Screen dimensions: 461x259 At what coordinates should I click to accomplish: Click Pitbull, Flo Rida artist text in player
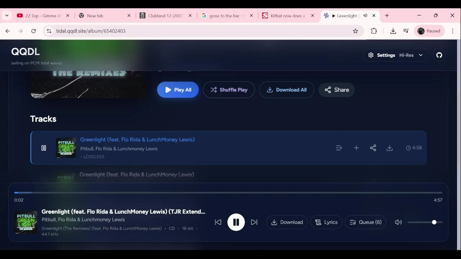[83, 219]
